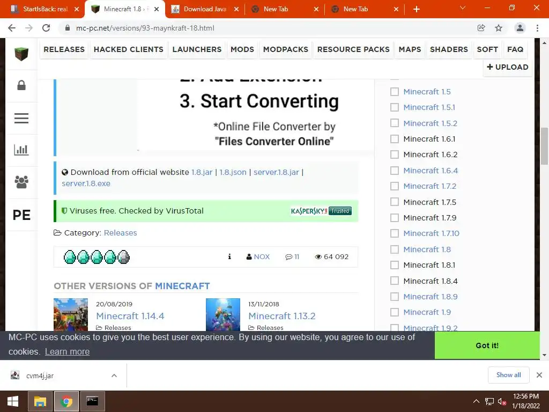Click the browser back arrow
Viewport: 549px width, 412px height.
coord(12,28)
